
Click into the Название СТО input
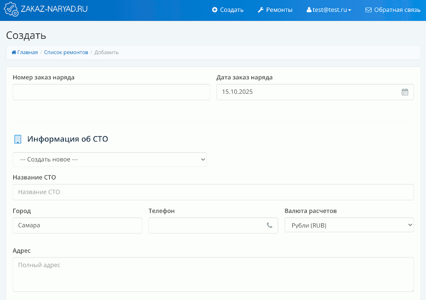(213, 192)
